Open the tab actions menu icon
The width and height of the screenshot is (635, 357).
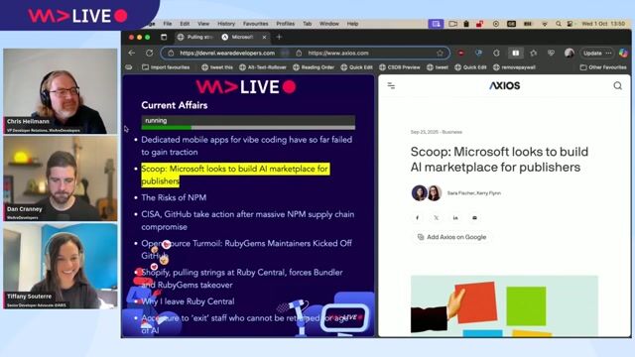click(164, 38)
